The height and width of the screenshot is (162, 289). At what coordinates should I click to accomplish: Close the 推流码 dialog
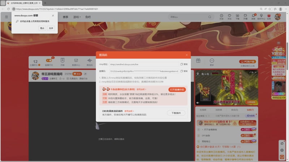187,55
